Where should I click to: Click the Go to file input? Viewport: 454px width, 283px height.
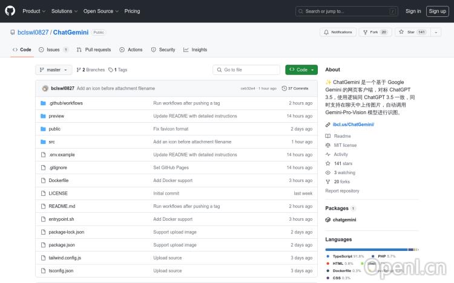248,70
